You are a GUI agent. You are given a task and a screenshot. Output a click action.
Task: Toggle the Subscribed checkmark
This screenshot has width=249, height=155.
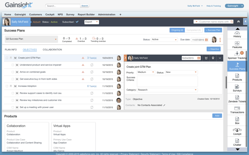pyautogui.click(x=77, y=22)
